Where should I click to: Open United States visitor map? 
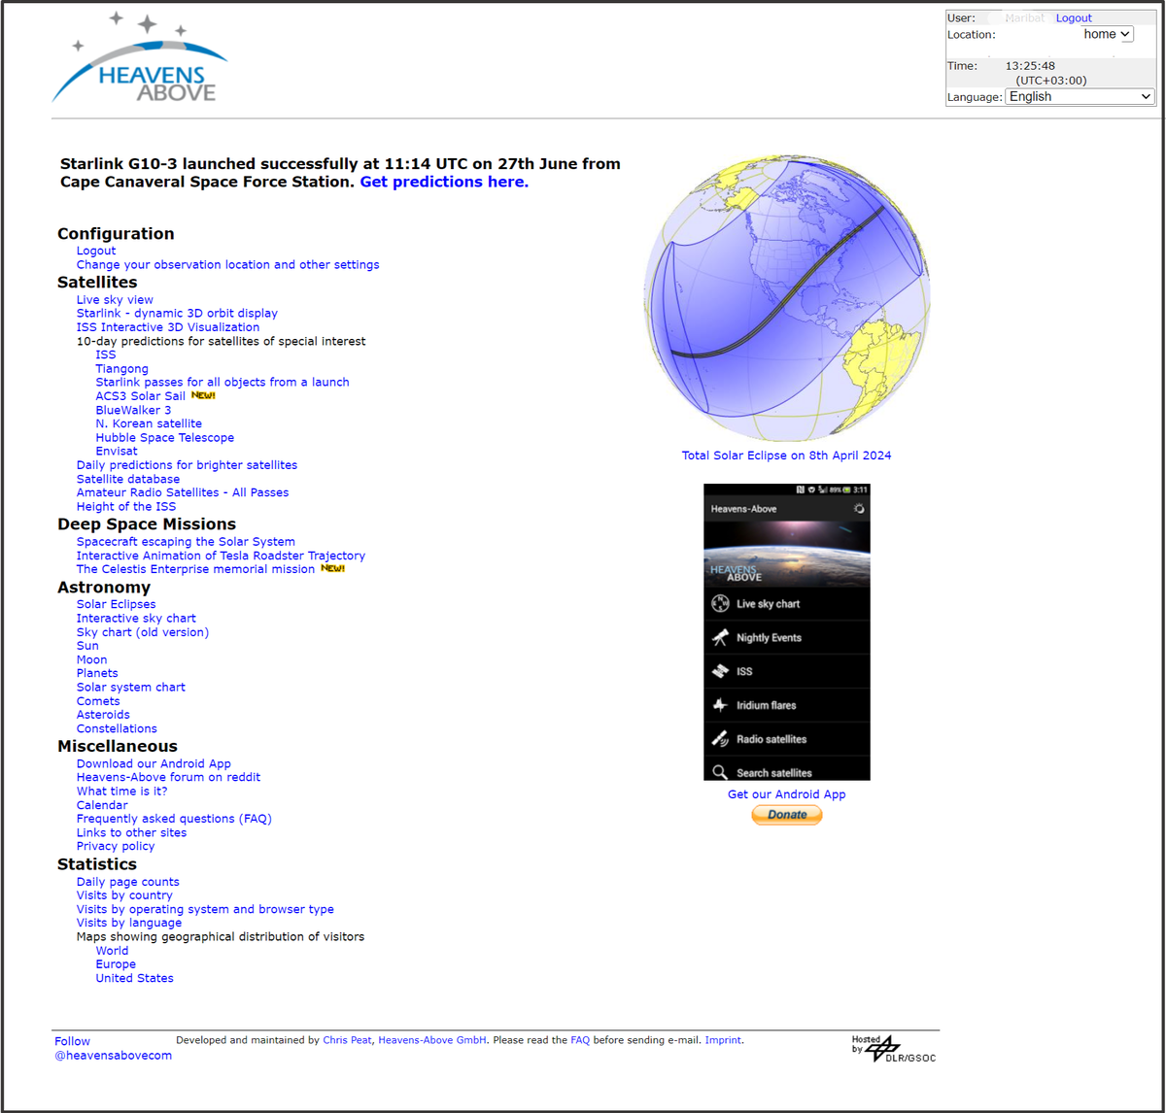coord(135,979)
